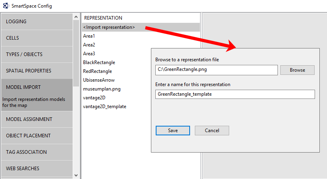This screenshot has height=179, width=327.
Task: Open the CELLS section
Action: tap(37, 38)
